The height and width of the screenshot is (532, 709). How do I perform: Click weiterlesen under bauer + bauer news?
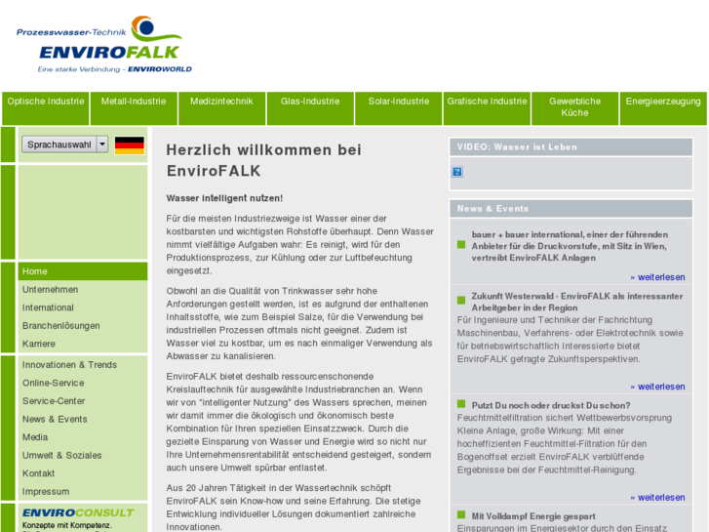tap(658, 277)
